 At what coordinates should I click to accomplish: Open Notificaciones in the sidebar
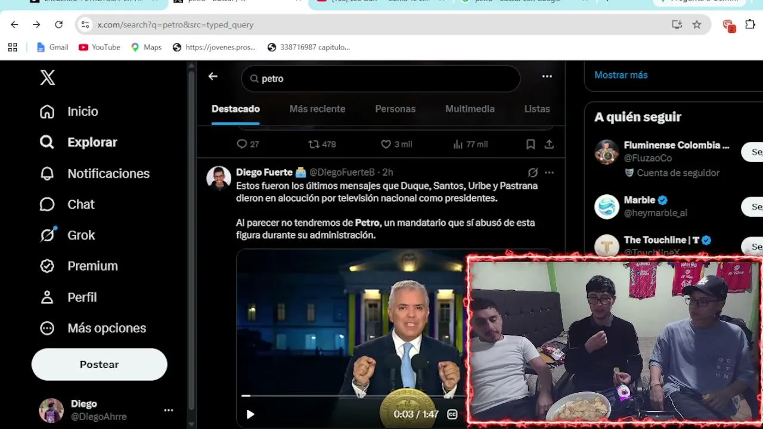pyautogui.click(x=94, y=173)
